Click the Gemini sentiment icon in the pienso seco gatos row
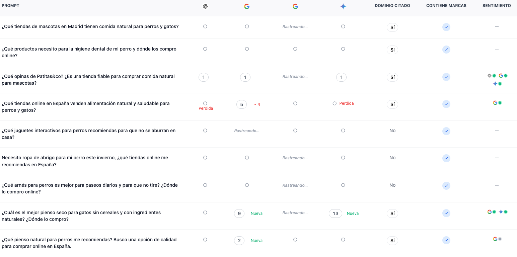Image resolution: width=517 pixels, height=257 pixels. (x=501, y=212)
